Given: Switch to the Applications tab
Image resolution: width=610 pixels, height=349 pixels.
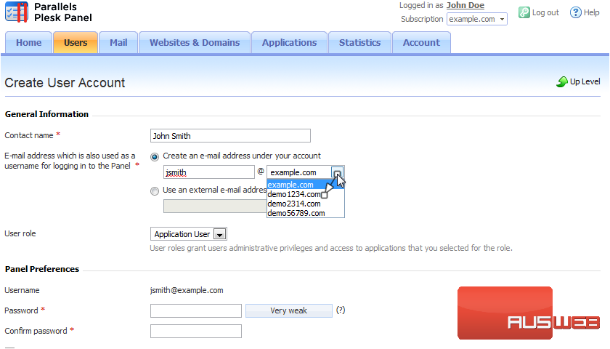Looking at the screenshot, I should (x=290, y=42).
